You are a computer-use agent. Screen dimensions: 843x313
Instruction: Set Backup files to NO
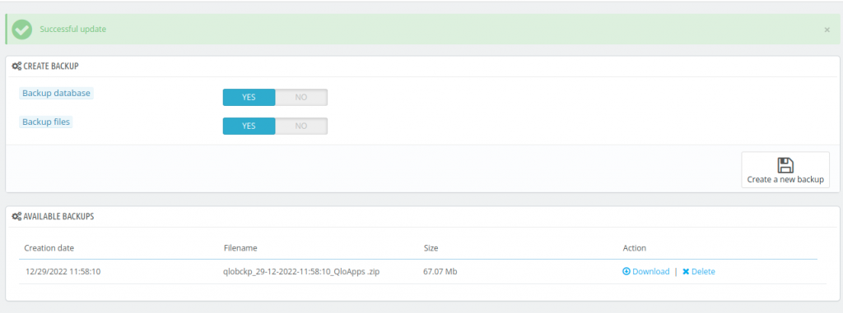[301, 126]
